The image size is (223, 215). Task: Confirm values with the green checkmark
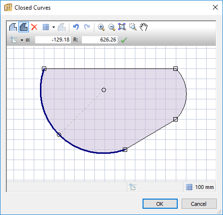(x=124, y=40)
